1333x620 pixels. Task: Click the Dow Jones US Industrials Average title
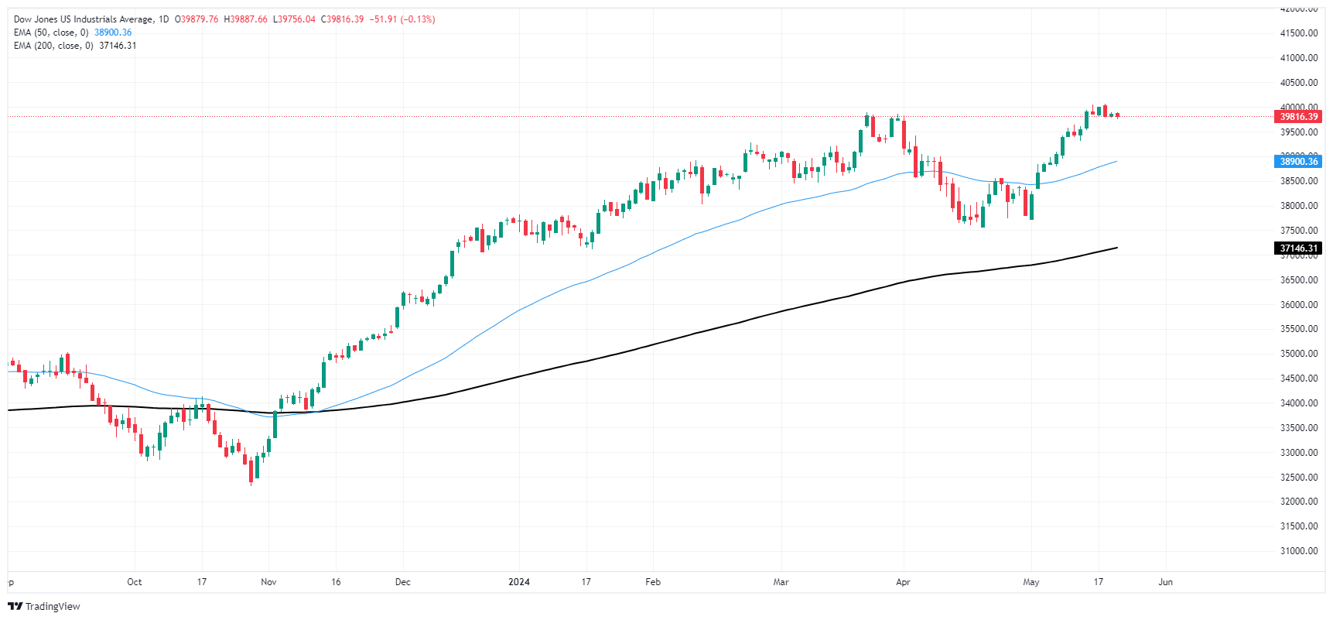coord(84,19)
